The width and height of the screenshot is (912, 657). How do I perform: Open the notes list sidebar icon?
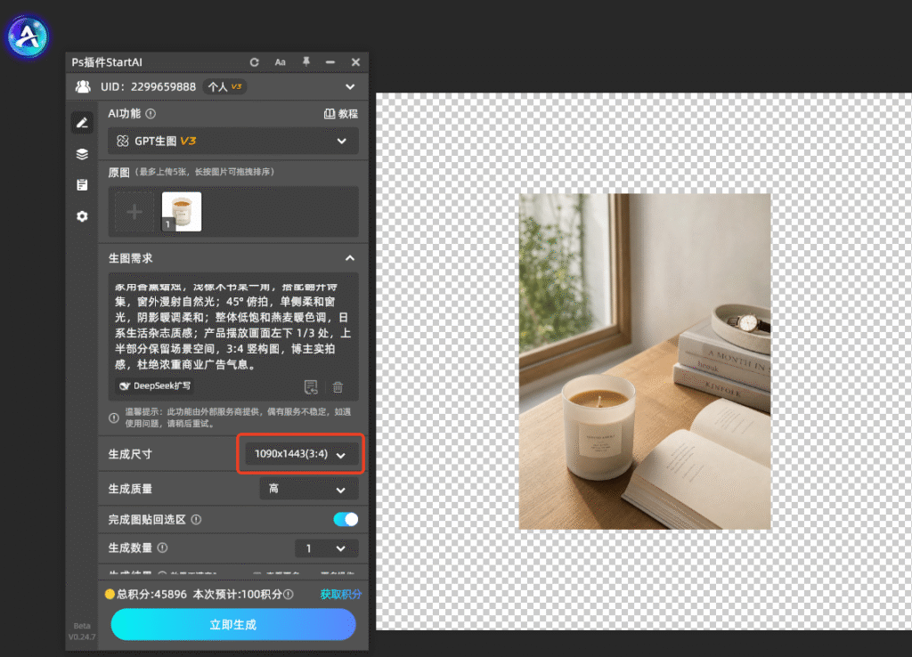pyautogui.click(x=82, y=185)
